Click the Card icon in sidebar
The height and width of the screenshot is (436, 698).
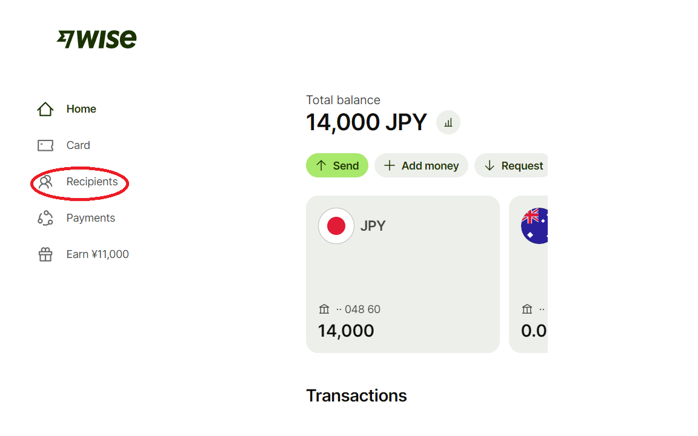pyautogui.click(x=45, y=145)
